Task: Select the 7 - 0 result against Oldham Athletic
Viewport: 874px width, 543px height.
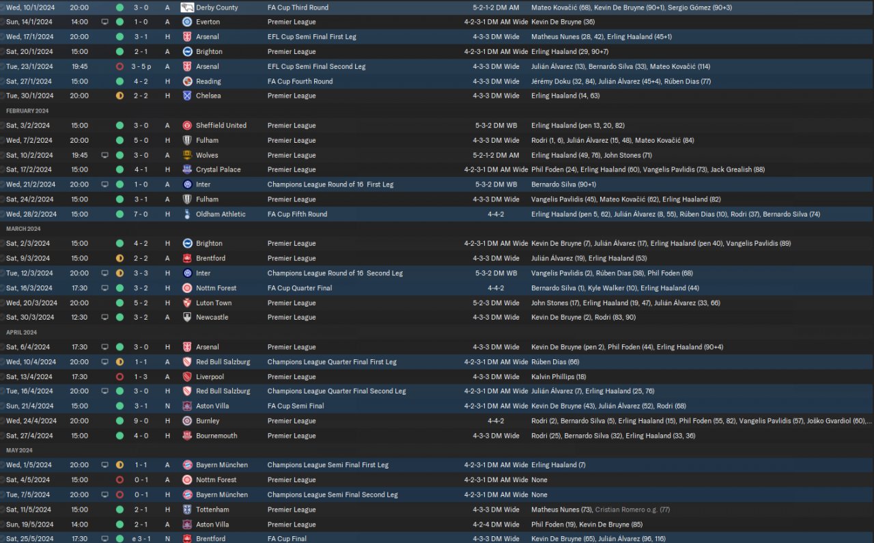Action: point(142,214)
